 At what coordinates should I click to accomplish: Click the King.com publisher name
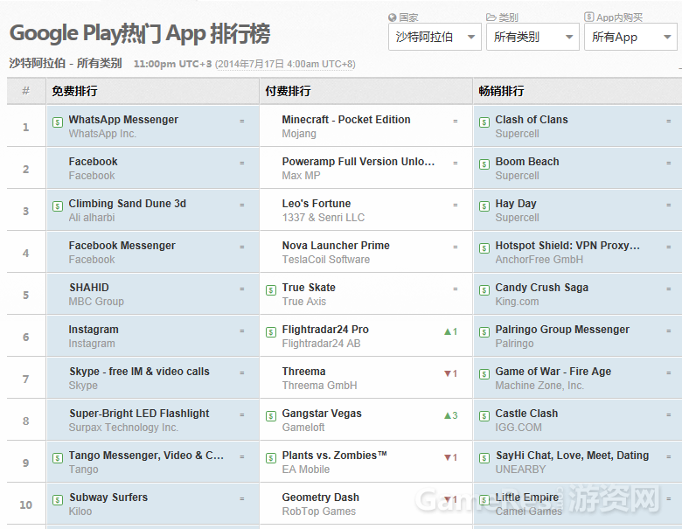(517, 302)
